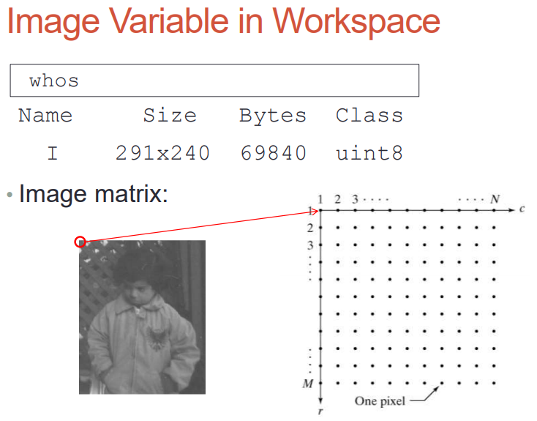Click the dot the 'One pixel' arrow points to
This screenshot has width=537, height=421.
(x=442, y=383)
